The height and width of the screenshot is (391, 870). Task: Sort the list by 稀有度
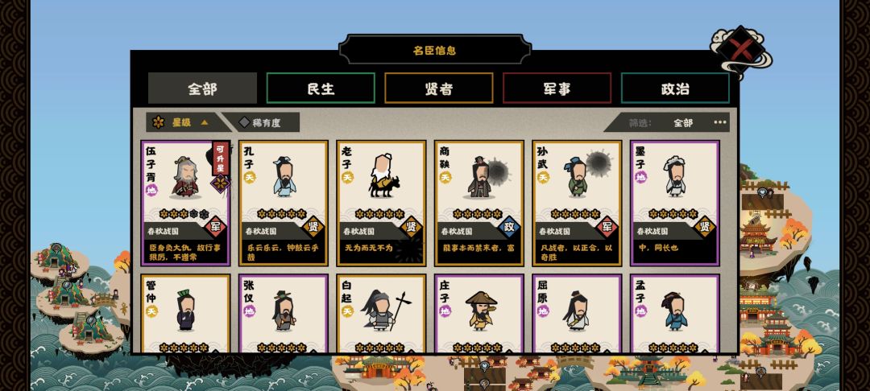(261, 122)
